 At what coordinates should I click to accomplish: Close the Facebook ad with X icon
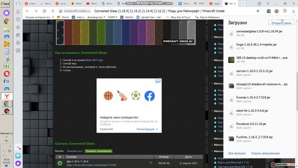[x=160, y=80]
